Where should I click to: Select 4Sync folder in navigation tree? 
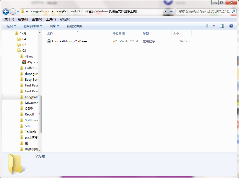coord(29,56)
